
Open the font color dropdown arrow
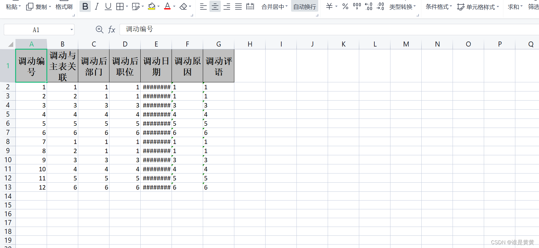tap(174, 6)
